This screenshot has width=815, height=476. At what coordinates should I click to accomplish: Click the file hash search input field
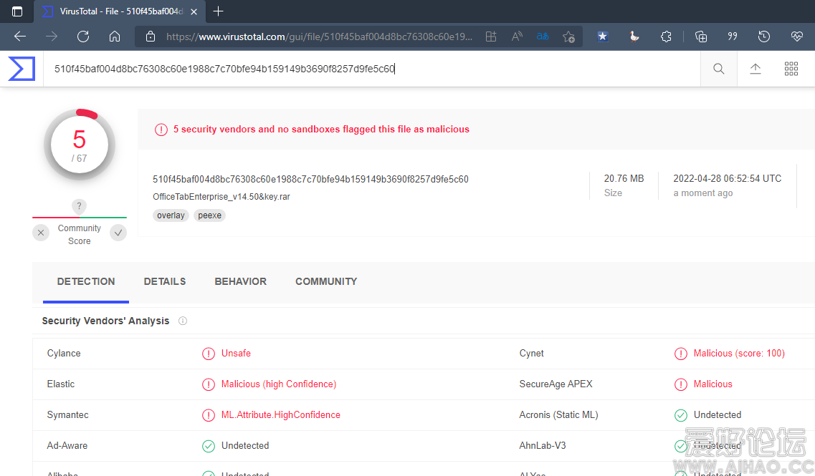click(x=358, y=69)
